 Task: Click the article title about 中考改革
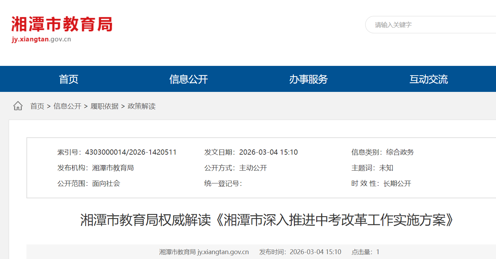point(267,220)
